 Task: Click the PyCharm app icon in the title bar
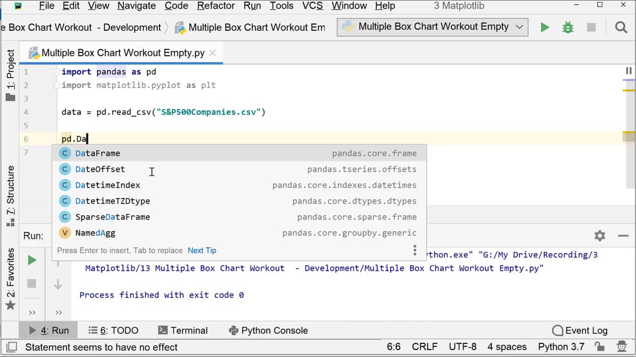(x=18, y=6)
